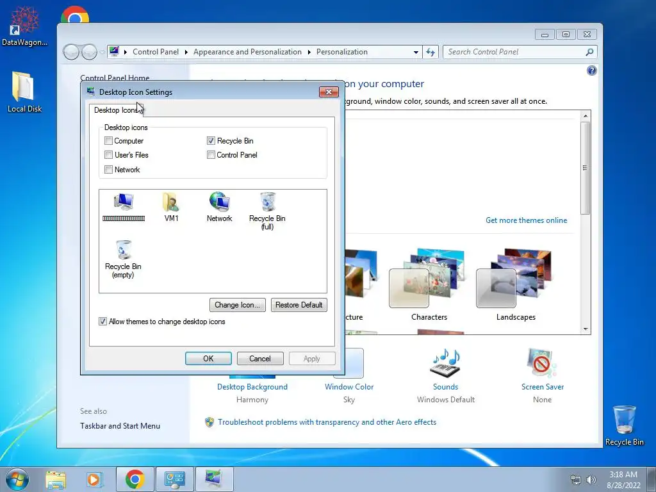656x492 pixels.
Task: Enable the User's Files checkbox
Action: 108,155
